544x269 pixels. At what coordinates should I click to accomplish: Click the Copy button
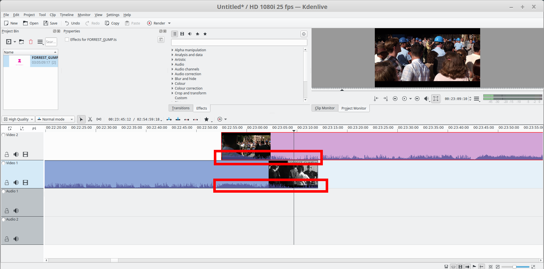click(x=112, y=23)
